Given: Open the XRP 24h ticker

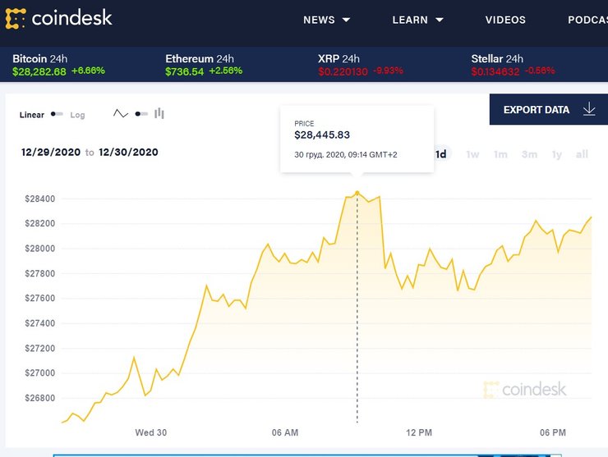Looking at the screenshot, I should tap(361, 65).
